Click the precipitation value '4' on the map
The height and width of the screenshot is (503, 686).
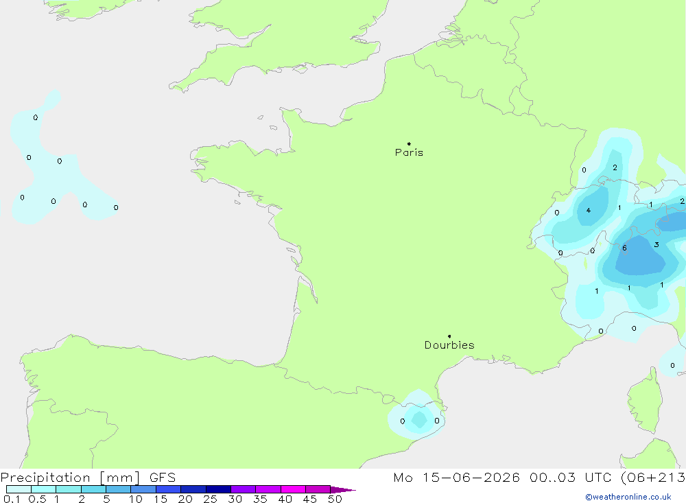point(589,211)
